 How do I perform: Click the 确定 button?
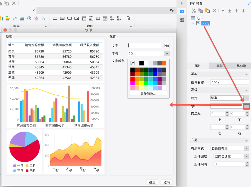[x=152, y=182]
